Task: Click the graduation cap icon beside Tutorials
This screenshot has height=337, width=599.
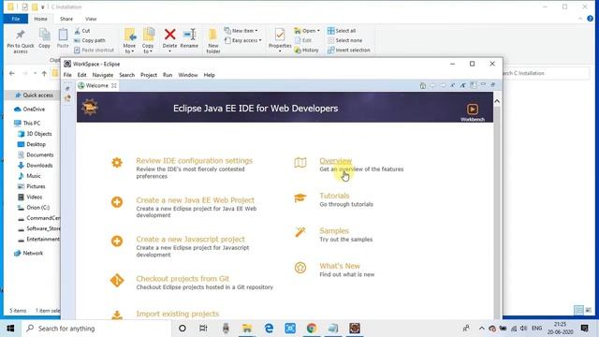Action: [300, 198]
